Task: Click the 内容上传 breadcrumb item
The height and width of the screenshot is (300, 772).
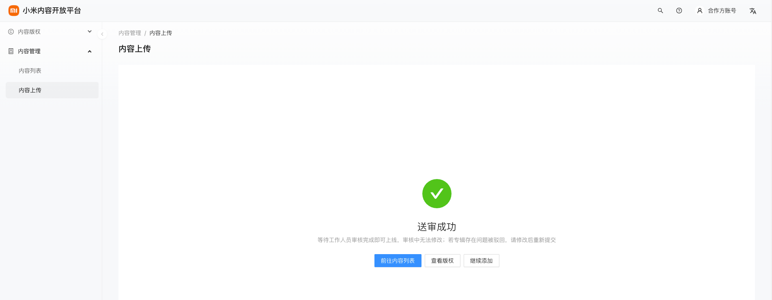Action: 161,33
